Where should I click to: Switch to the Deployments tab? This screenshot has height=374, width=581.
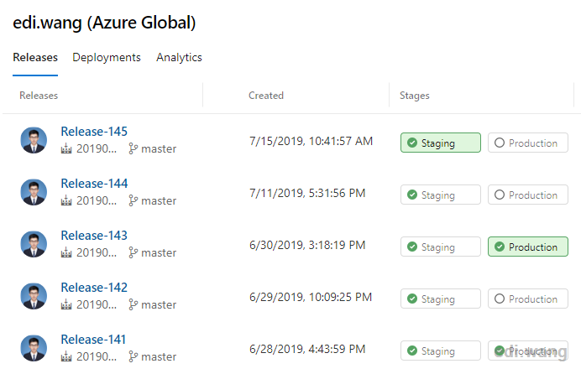(x=107, y=57)
